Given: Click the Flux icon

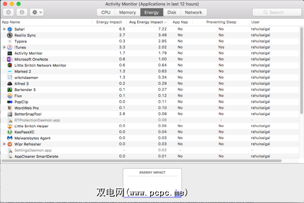Looking at the screenshot, I should pyautogui.click(x=10, y=96).
